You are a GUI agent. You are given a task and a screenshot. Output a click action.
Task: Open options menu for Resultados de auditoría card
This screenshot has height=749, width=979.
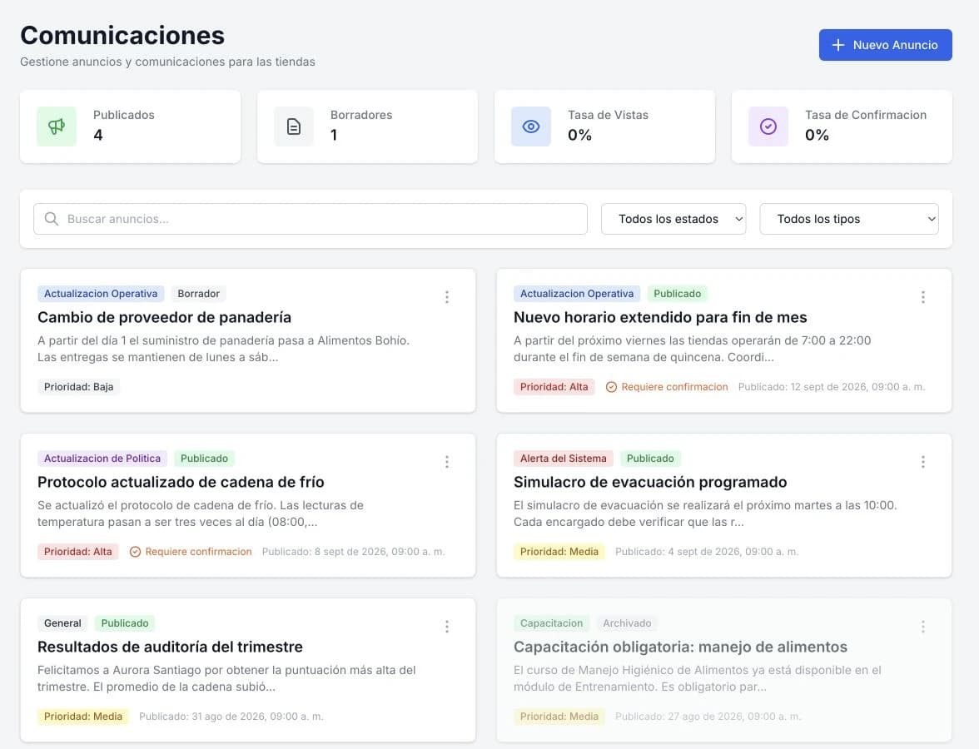[x=447, y=627]
